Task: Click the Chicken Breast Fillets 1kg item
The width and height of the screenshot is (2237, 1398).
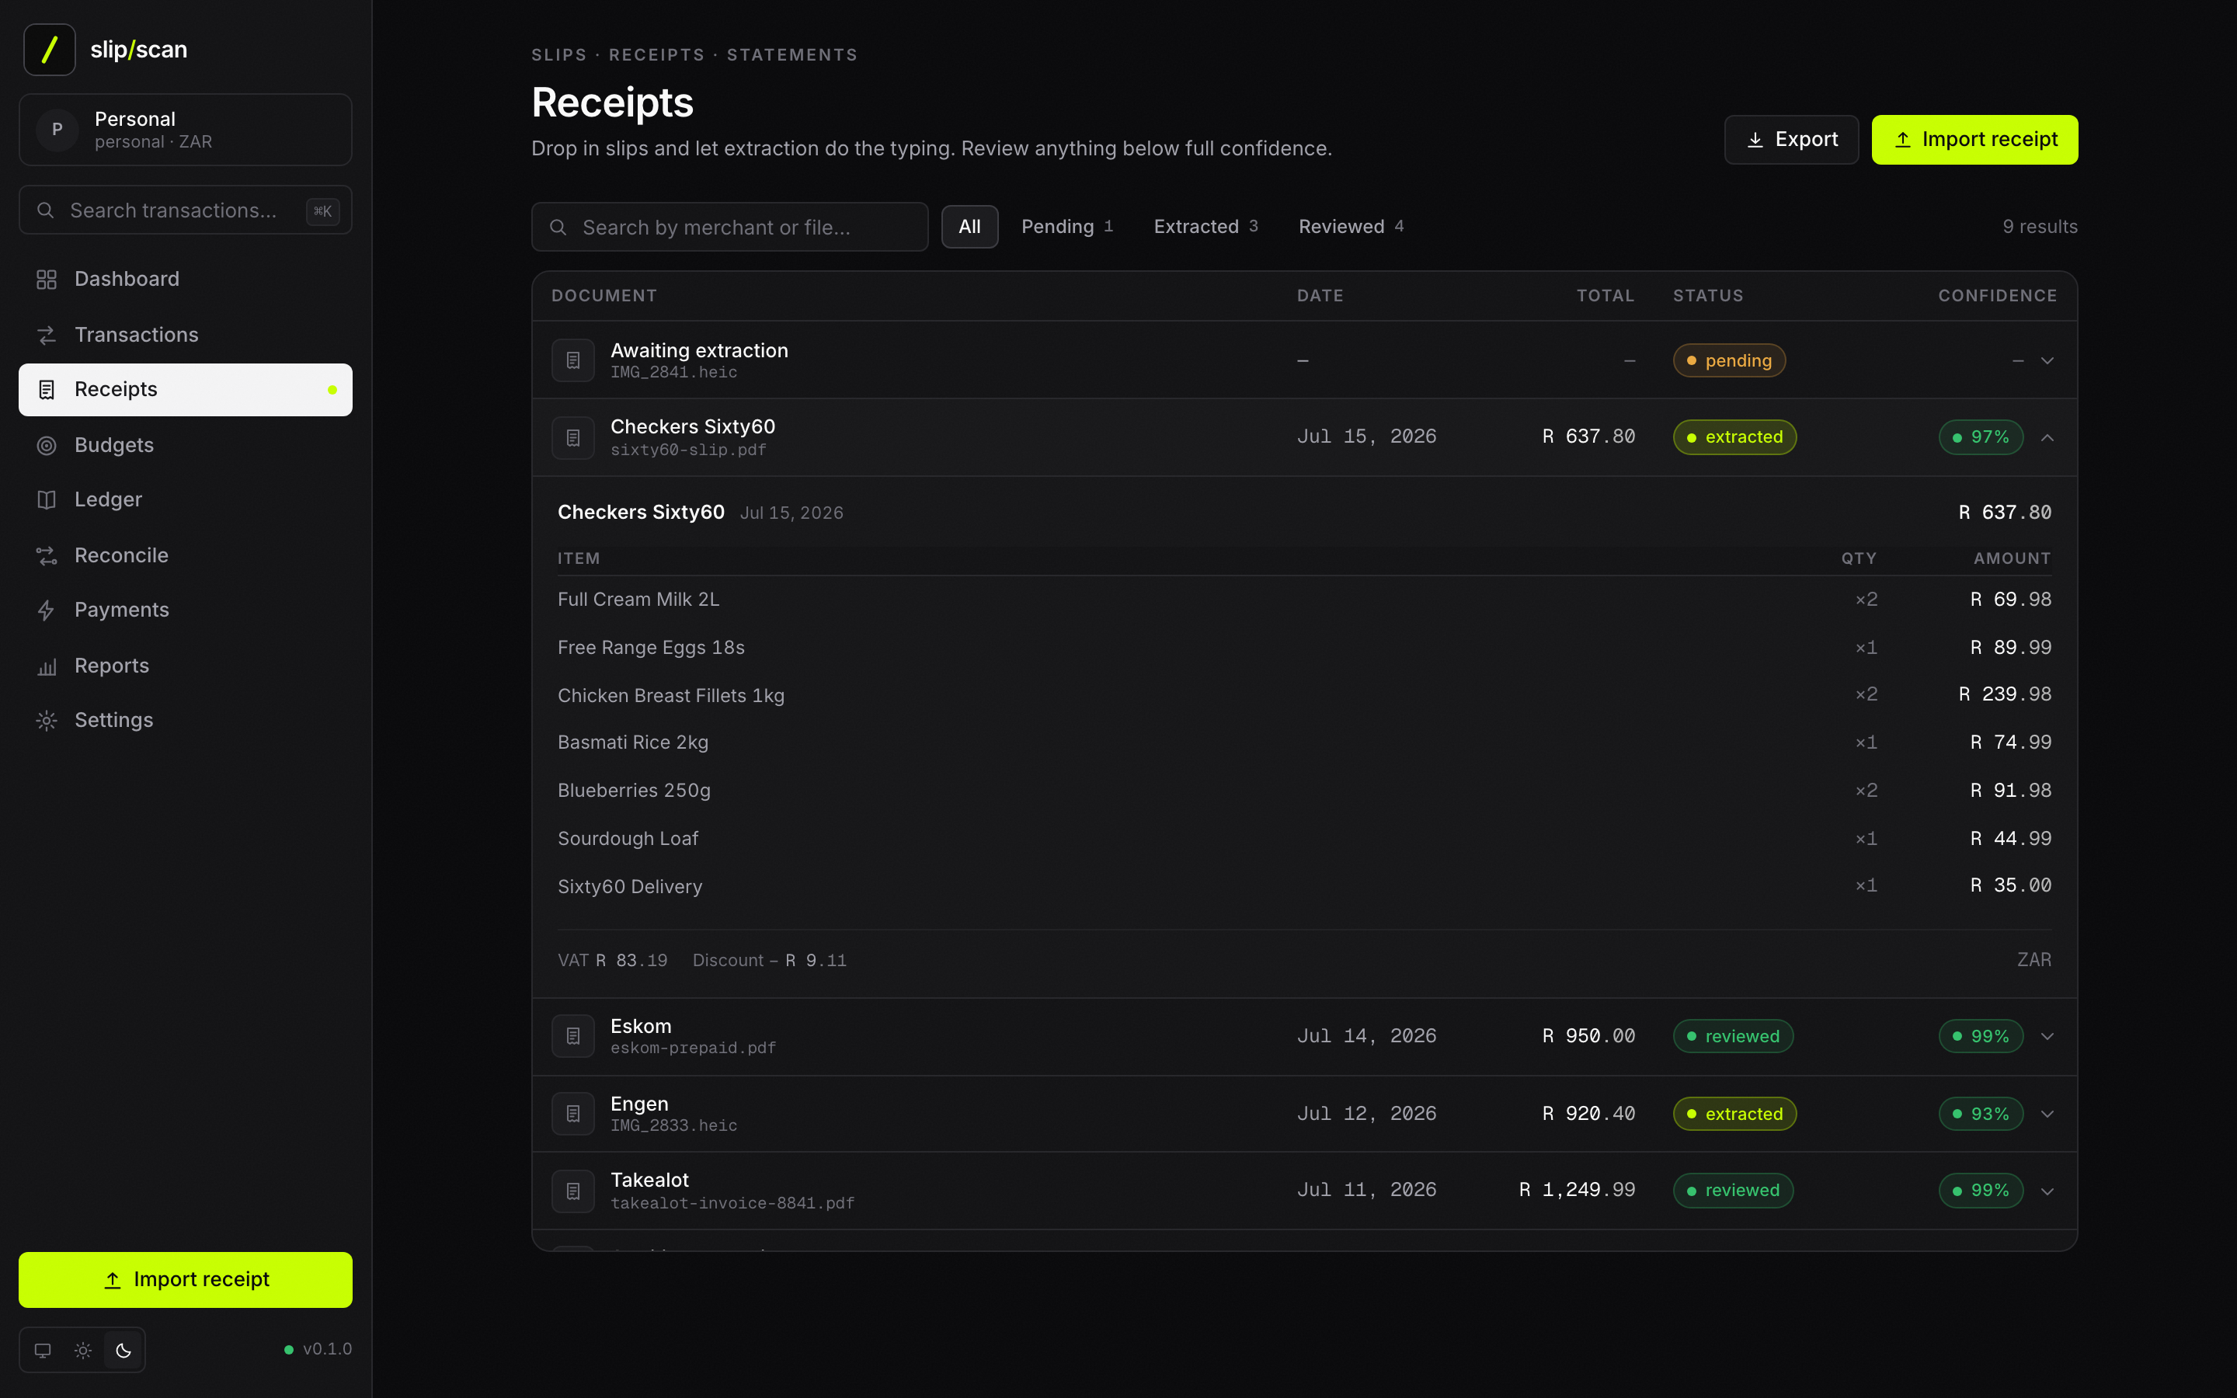Action: [670, 695]
